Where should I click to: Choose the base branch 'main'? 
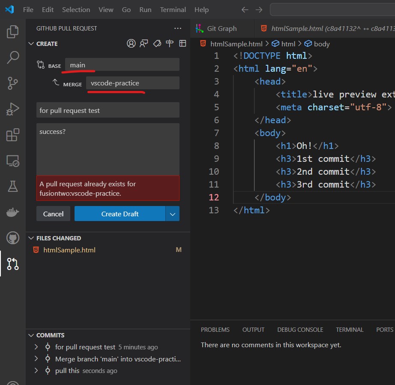click(x=122, y=65)
